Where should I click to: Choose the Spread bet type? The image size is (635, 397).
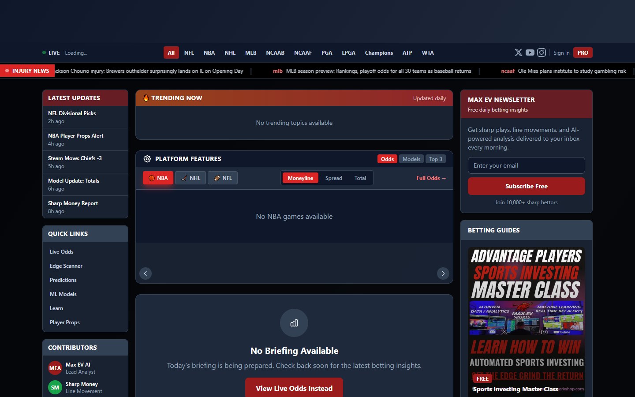coord(334,178)
